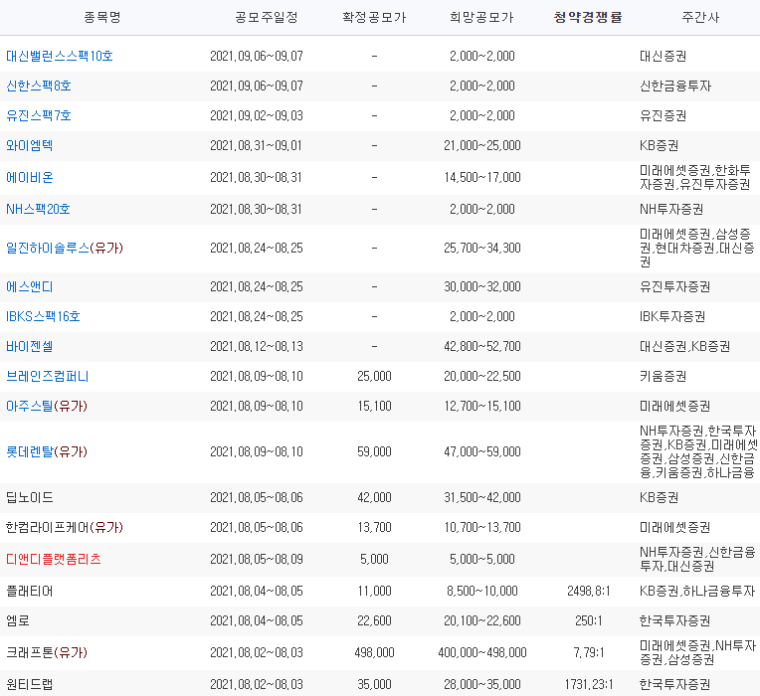760x696 pixels.
Task: Click the bold 청약경쟁률 column header
Action: (x=588, y=18)
